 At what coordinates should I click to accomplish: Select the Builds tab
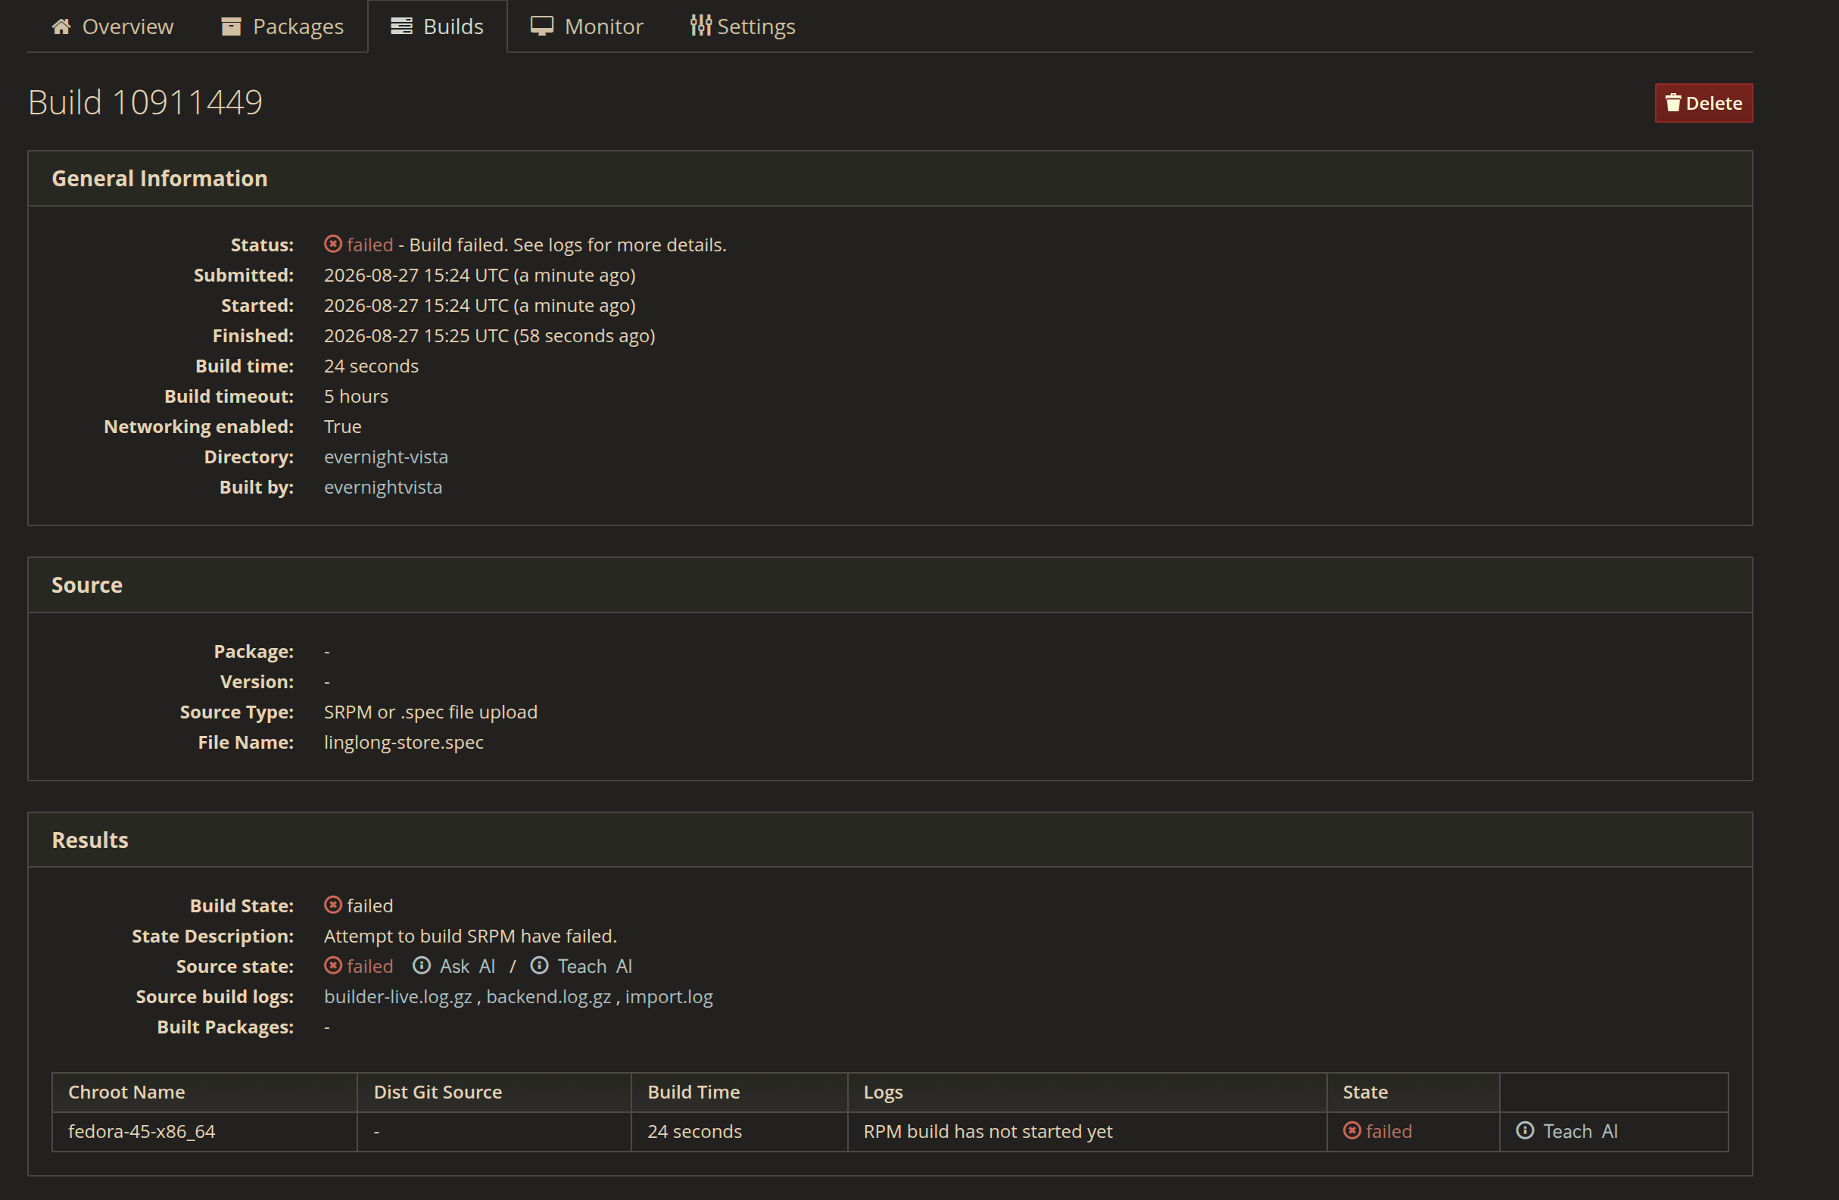[x=438, y=26]
